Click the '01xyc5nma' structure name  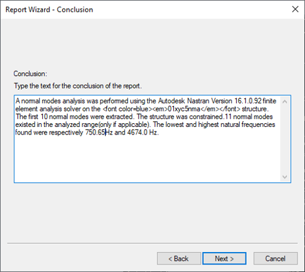[184, 109]
